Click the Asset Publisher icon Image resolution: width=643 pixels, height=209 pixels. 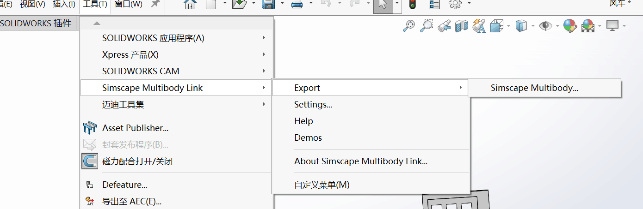pos(90,128)
